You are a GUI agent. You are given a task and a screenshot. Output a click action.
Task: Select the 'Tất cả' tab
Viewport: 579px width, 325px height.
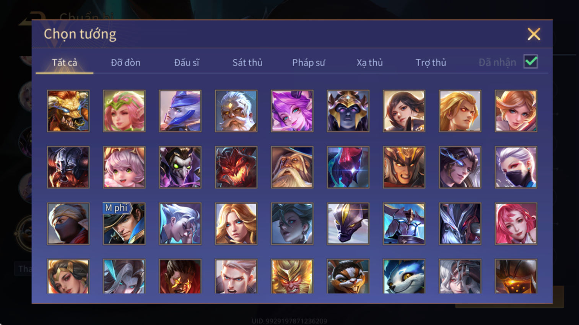click(x=64, y=63)
